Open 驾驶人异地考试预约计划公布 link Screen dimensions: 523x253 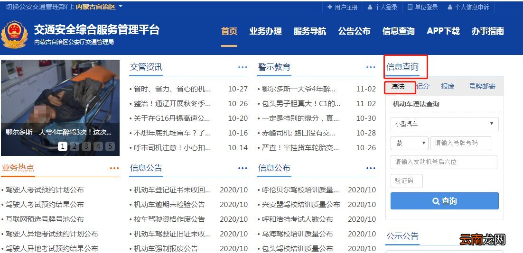[52, 234]
